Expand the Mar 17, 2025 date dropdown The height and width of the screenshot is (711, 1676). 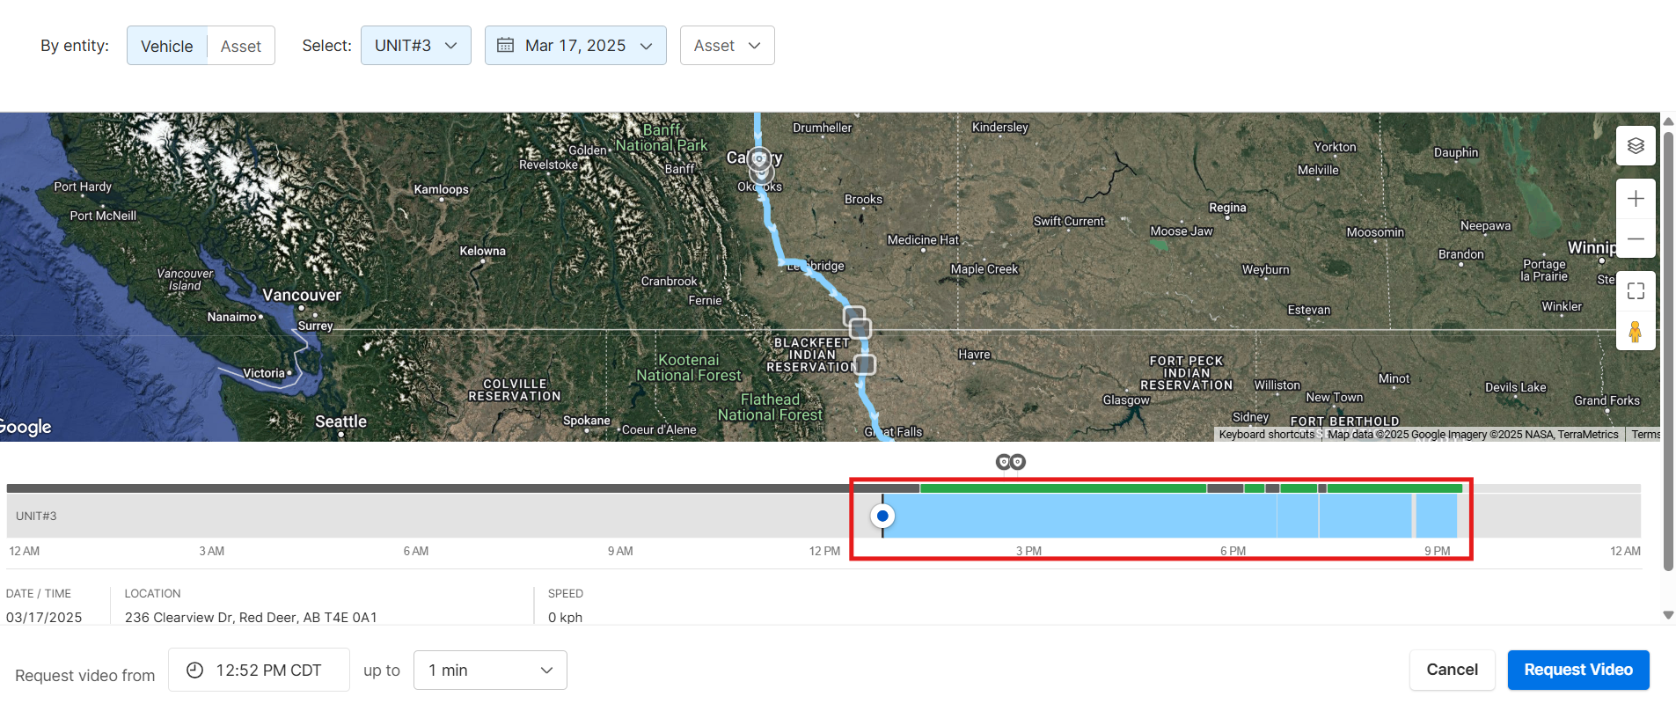point(575,46)
